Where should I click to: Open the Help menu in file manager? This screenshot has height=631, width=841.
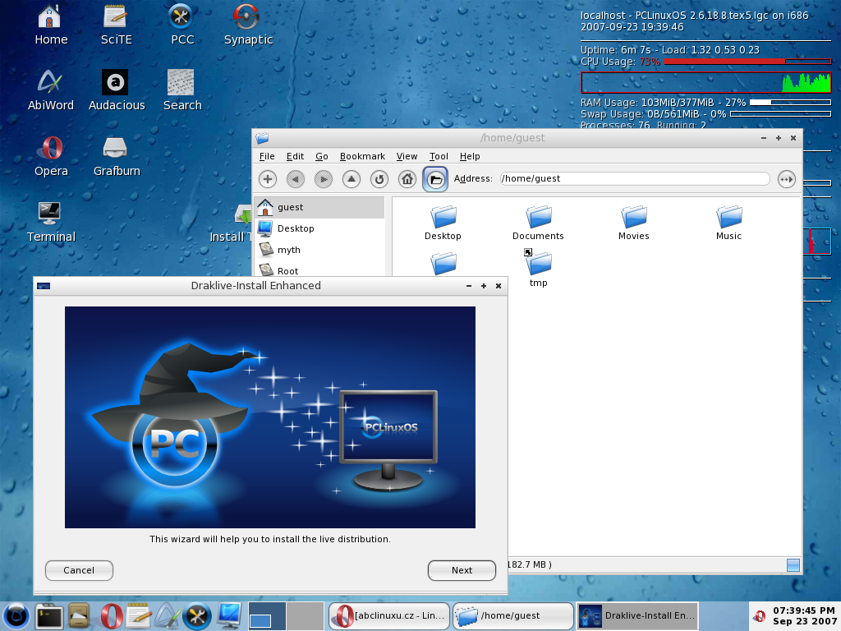(x=470, y=156)
